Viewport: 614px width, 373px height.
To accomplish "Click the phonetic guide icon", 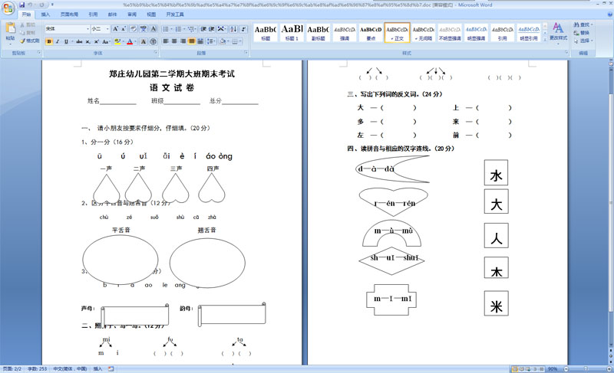I will point(144,29).
